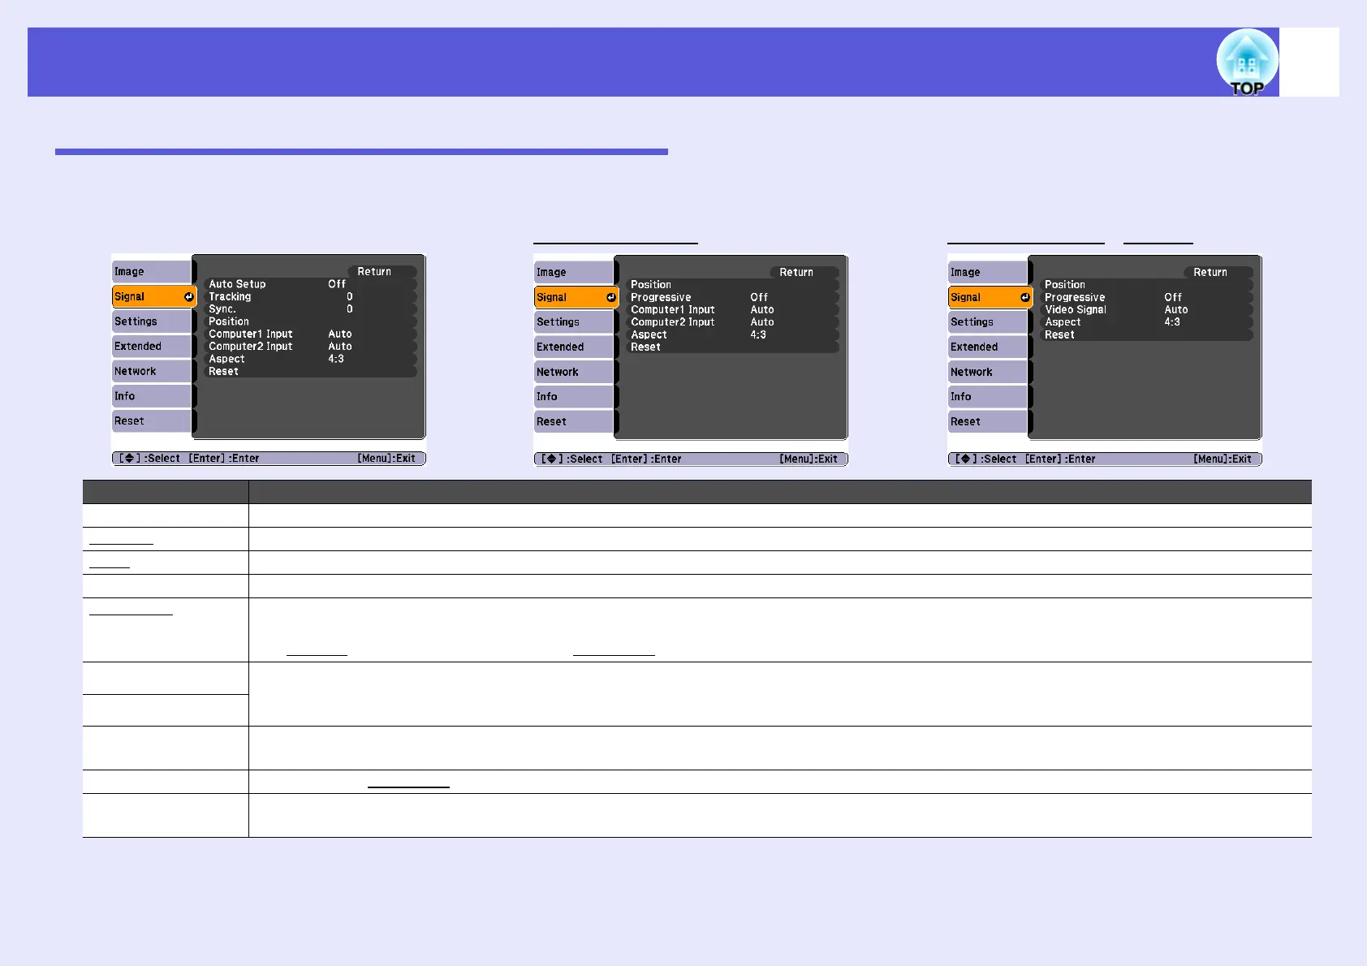The height and width of the screenshot is (966, 1367).
Task: Open Network tab in the Video Signal menu
Action: click(x=988, y=372)
